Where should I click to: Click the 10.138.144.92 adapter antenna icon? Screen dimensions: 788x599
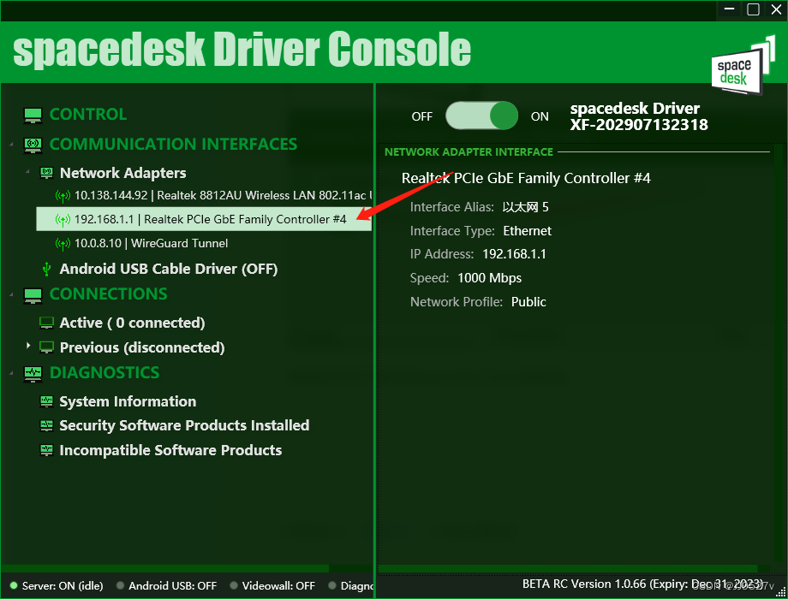click(63, 196)
